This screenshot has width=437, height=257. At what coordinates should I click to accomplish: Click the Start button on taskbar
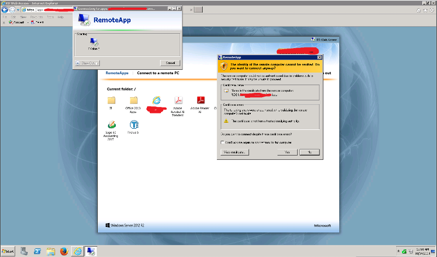point(8,251)
